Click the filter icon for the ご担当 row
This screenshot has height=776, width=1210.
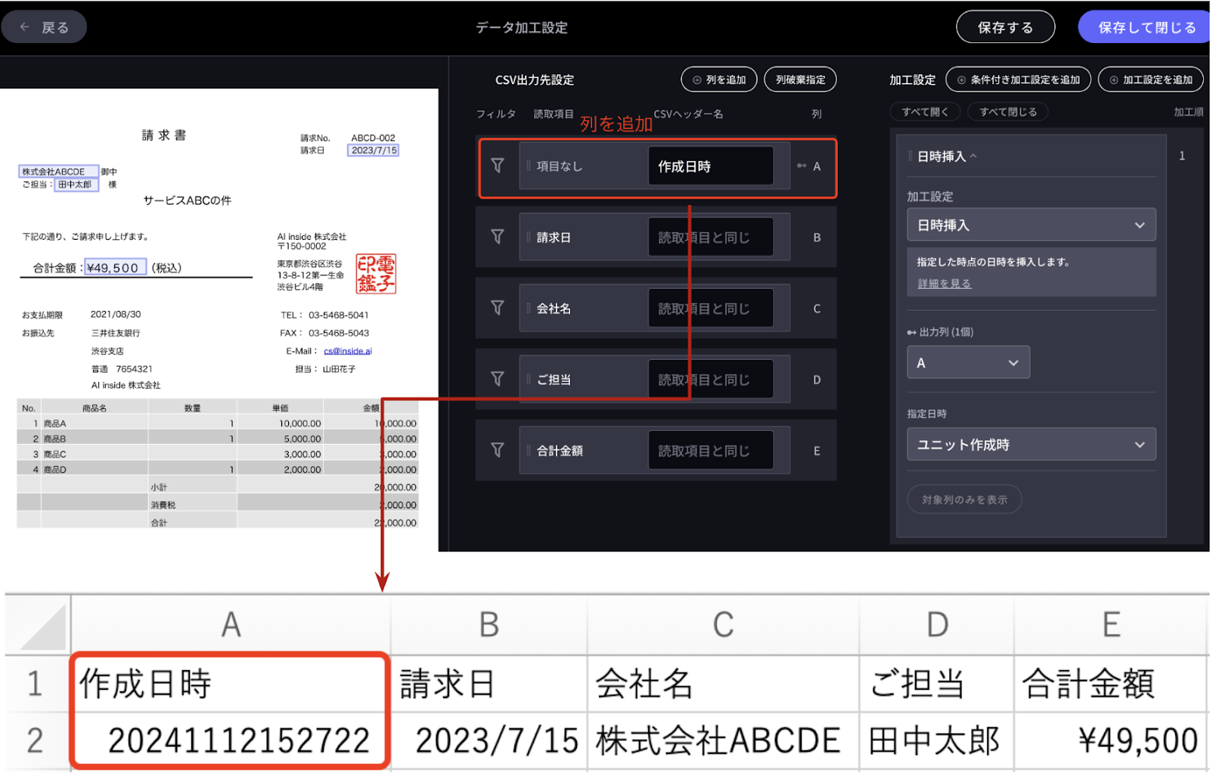(x=497, y=379)
